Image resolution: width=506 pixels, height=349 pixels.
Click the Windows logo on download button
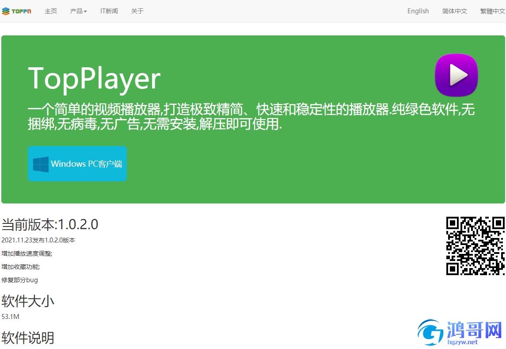(41, 164)
